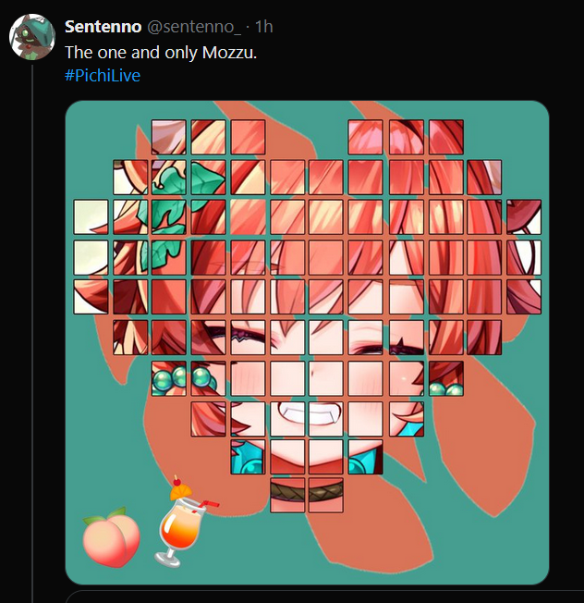The height and width of the screenshot is (603, 584).
Task: Click the braided brown choker tiles at the heart's bottom
Action: pos(307,496)
